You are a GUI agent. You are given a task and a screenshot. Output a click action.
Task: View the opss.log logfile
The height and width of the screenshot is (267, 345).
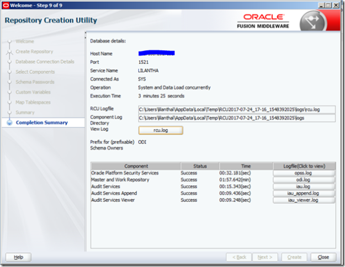click(304, 173)
